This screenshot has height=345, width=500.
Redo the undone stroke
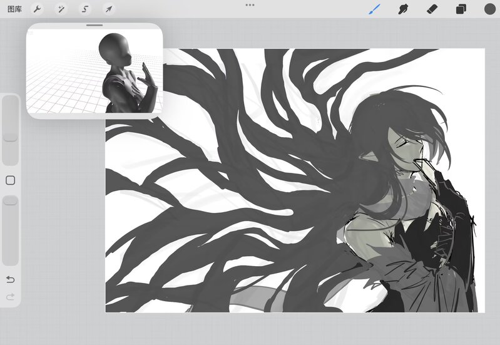click(x=10, y=297)
